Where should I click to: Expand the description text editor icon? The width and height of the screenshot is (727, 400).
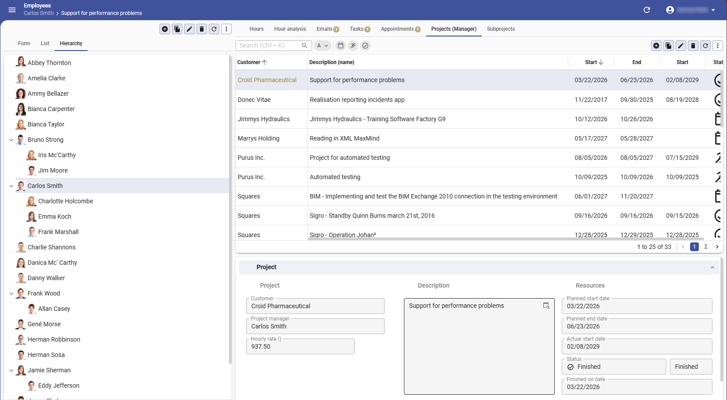click(x=546, y=306)
